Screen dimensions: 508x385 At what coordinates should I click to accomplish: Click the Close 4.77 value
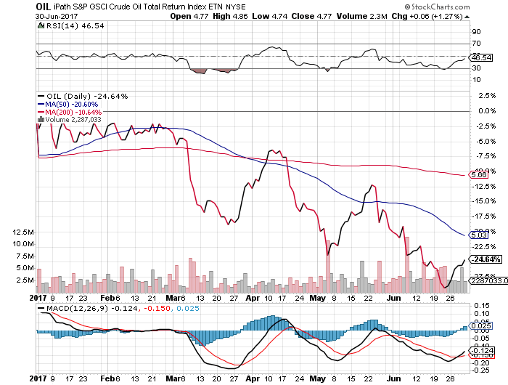click(311, 16)
